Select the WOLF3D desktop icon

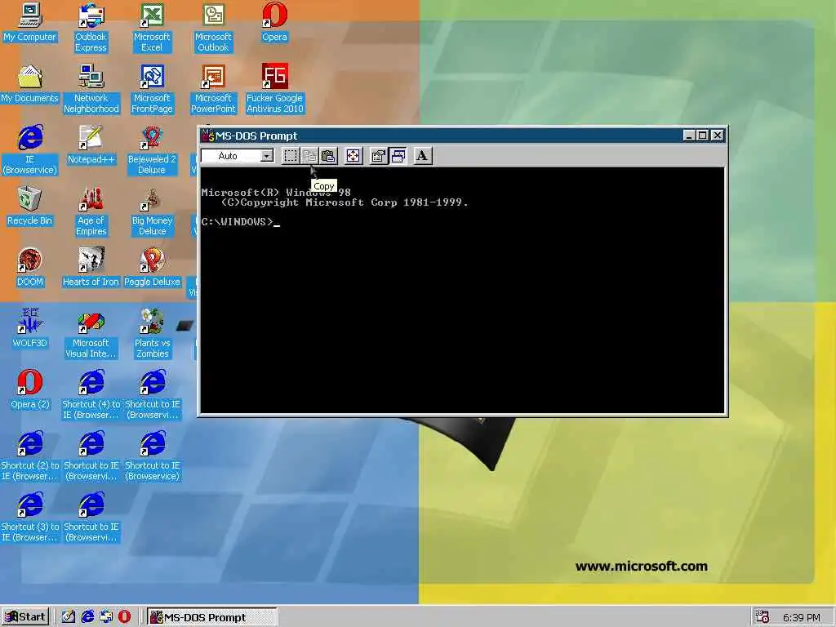pos(30,329)
